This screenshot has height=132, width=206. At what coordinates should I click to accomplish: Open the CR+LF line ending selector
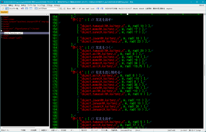pyautogui.click(x=138, y=130)
